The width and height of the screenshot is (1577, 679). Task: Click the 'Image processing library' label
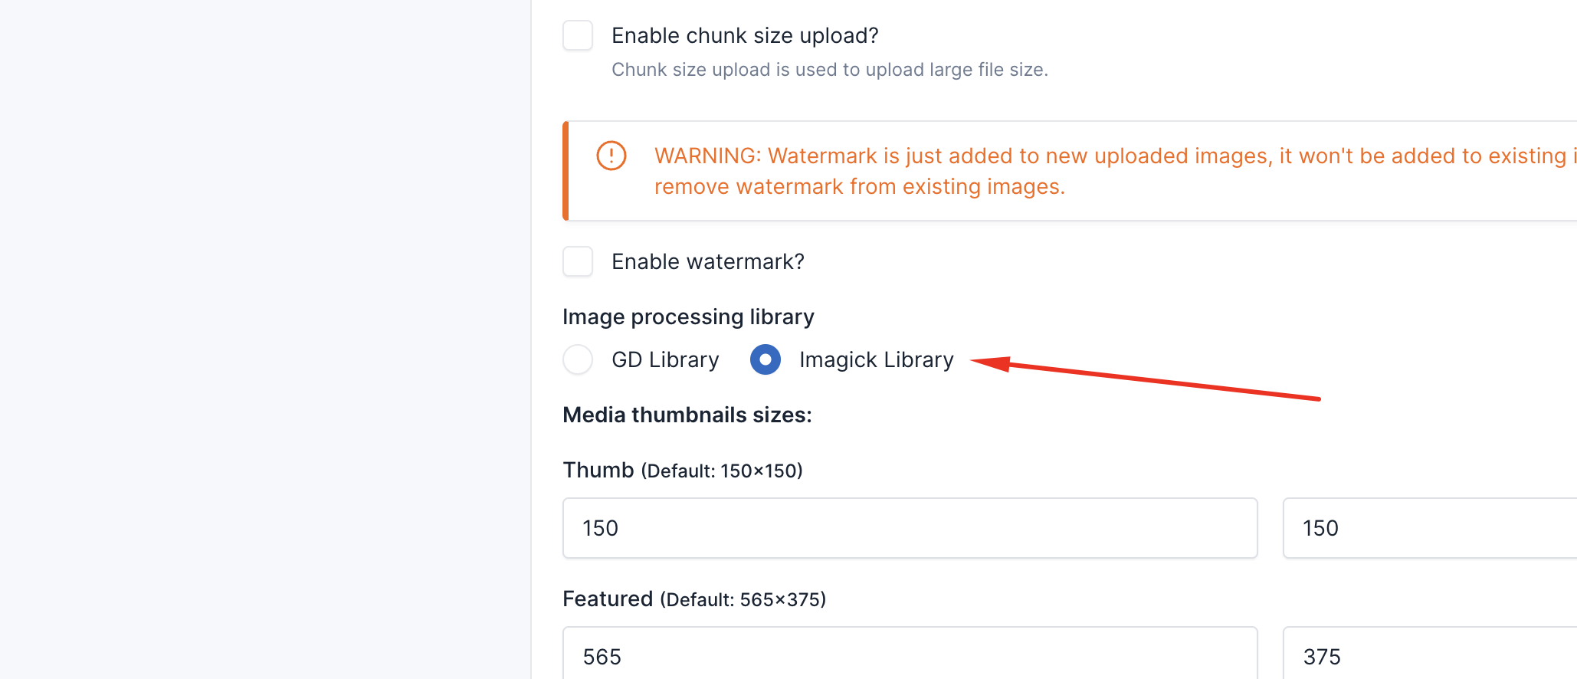[688, 317]
